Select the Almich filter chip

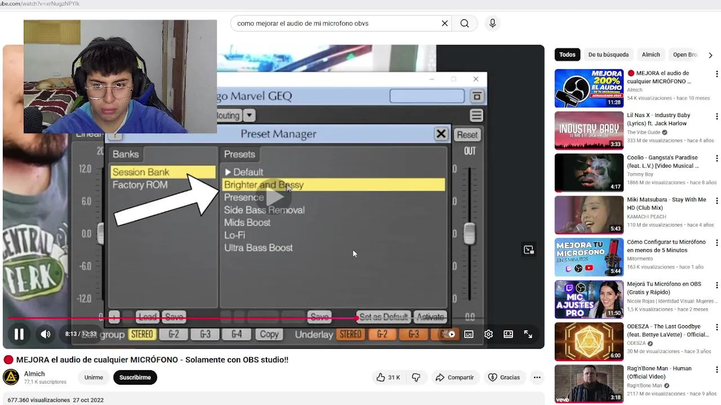(x=651, y=55)
